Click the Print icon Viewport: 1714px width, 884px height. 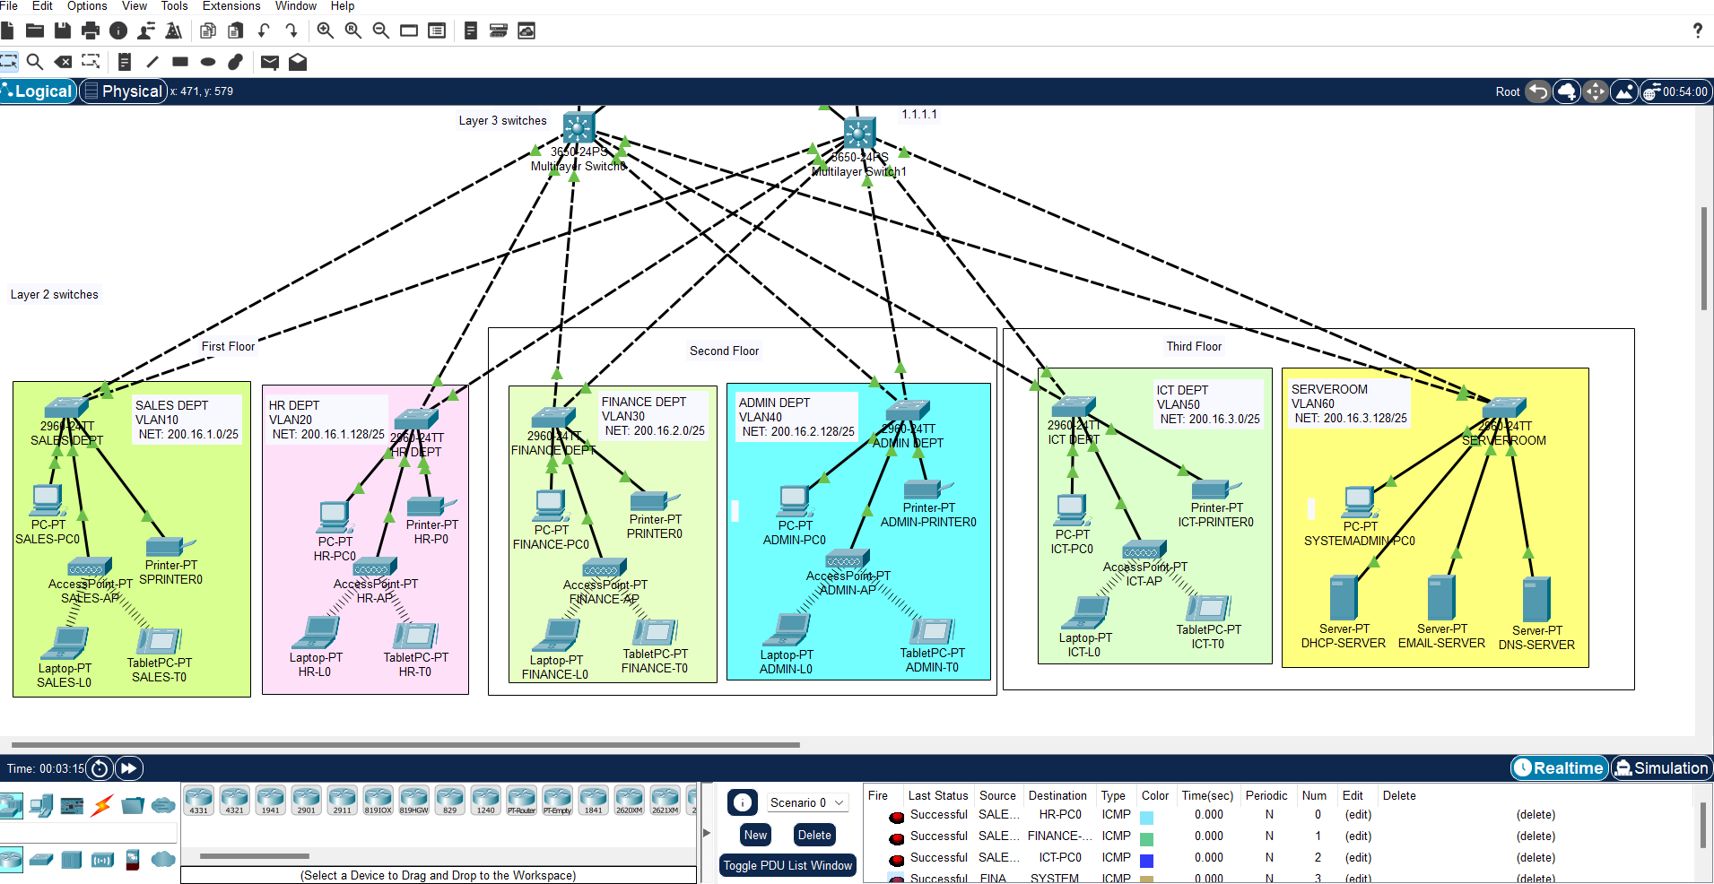click(x=91, y=30)
